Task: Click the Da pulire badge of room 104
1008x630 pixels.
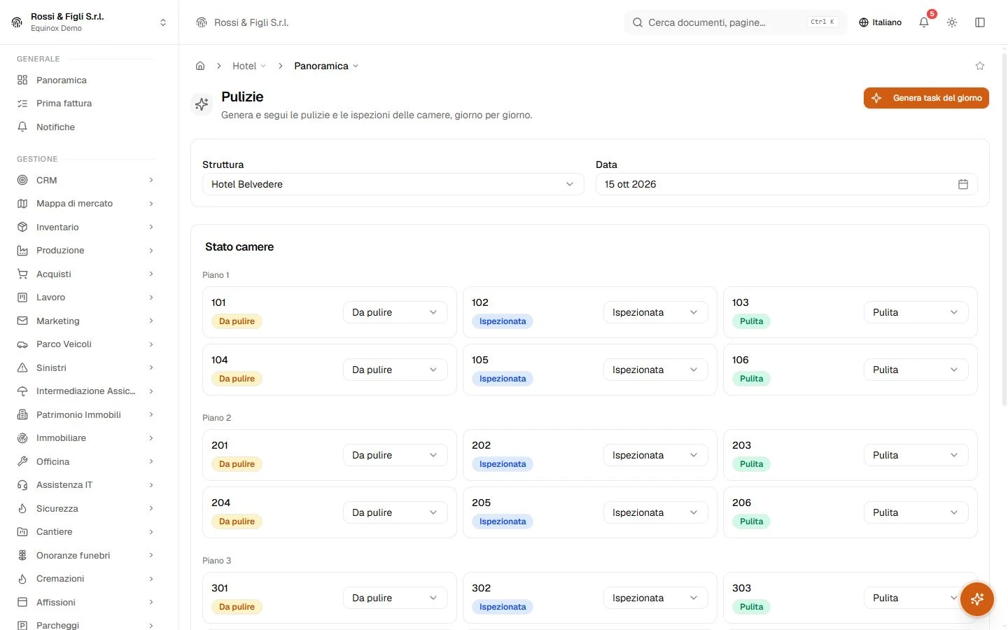Action: [x=237, y=379]
